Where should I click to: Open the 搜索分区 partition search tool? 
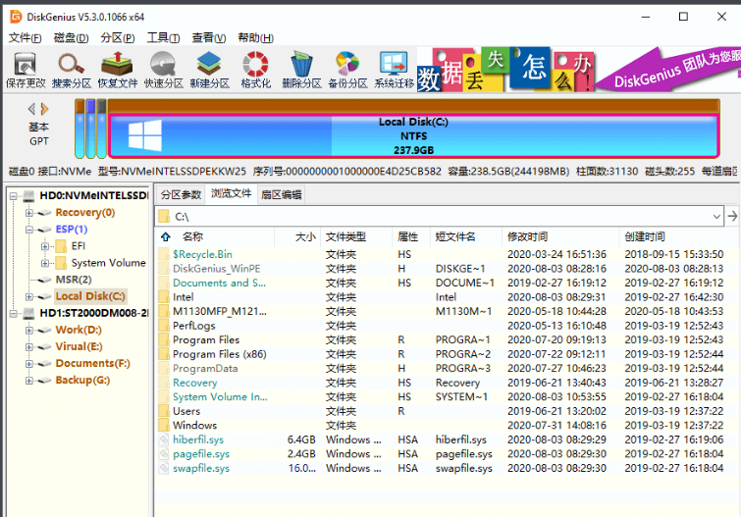point(71,71)
